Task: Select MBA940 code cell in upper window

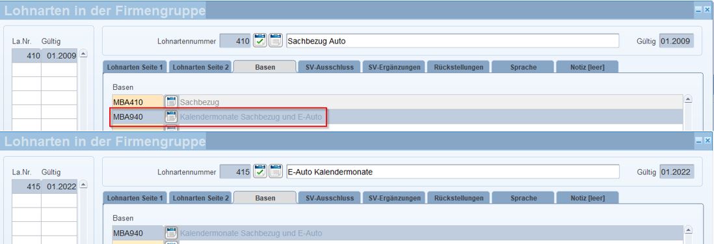Action: pos(137,117)
